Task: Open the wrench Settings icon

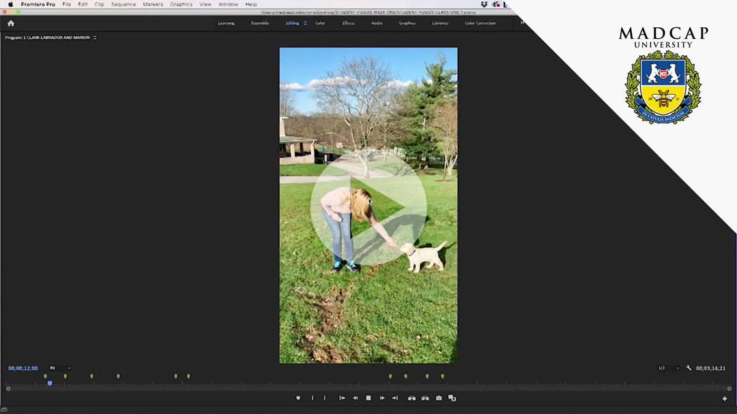Action: coord(689,368)
